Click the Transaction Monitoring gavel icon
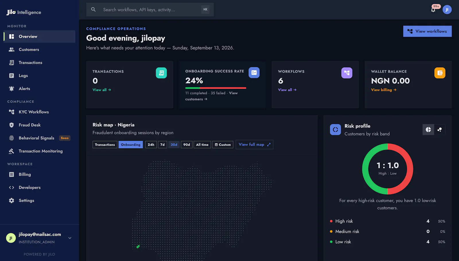The height and width of the screenshot is (261, 459). [x=11, y=151]
